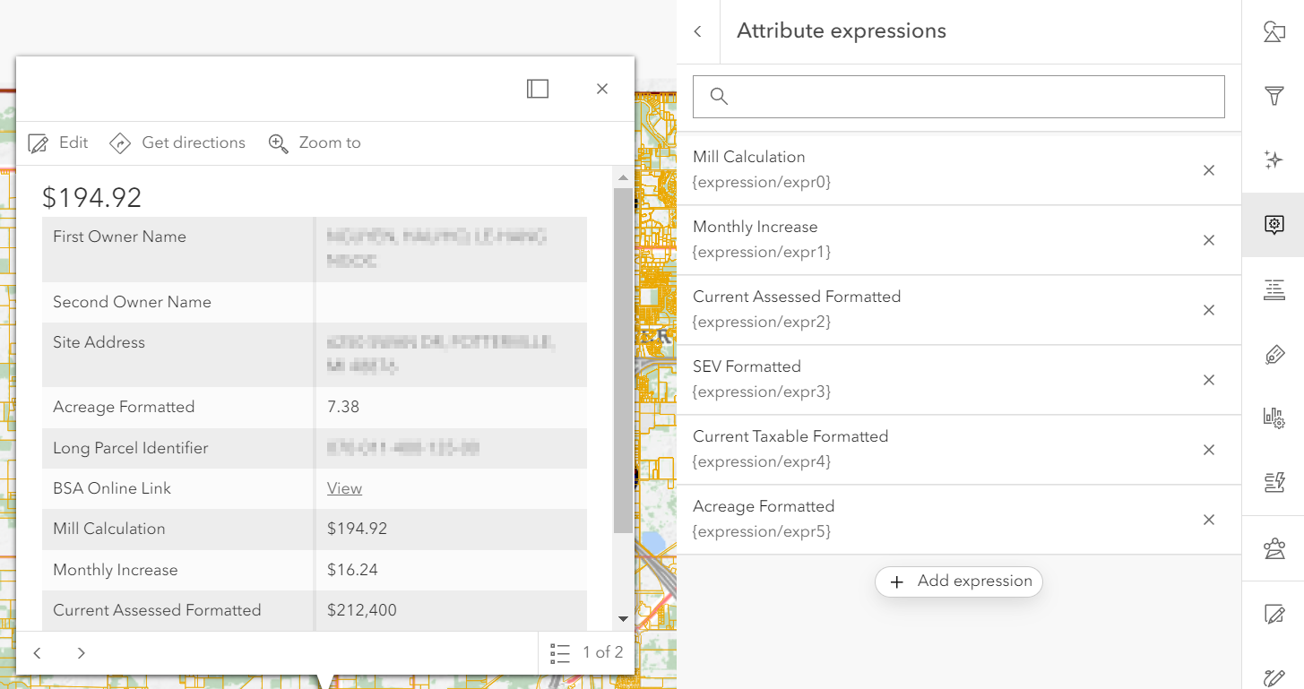Open the Charts configuration panel
Screen dimensions: 1304x689
coord(1274,417)
